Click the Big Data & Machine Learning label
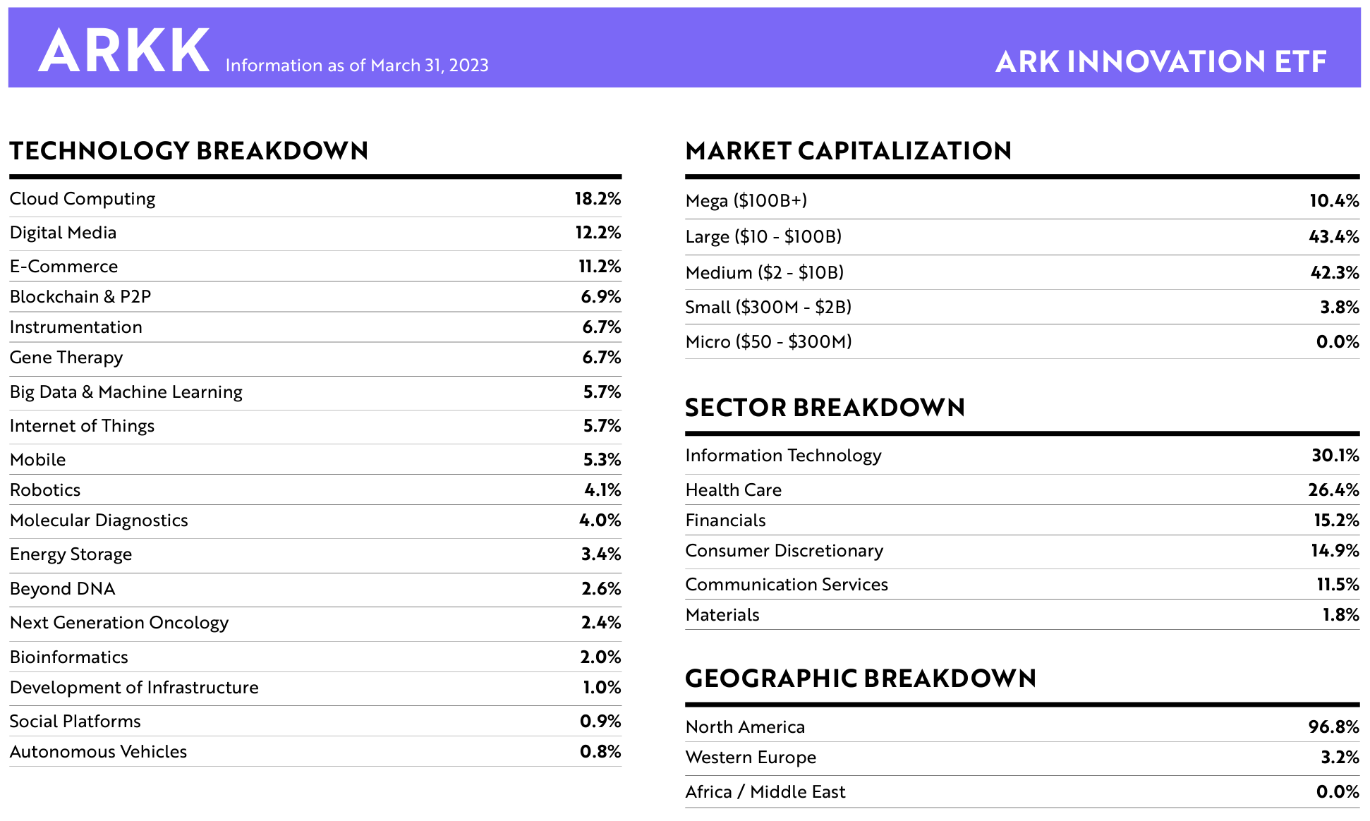The width and height of the screenshot is (1370, 821). click(126, 392)
